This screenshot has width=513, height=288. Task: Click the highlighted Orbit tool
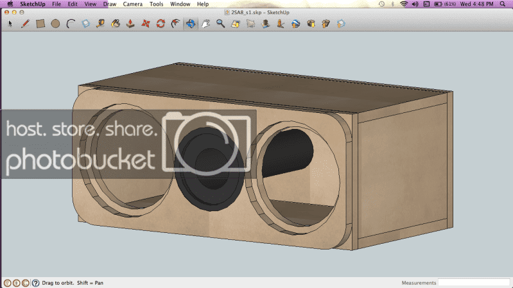tap(191, 24)
